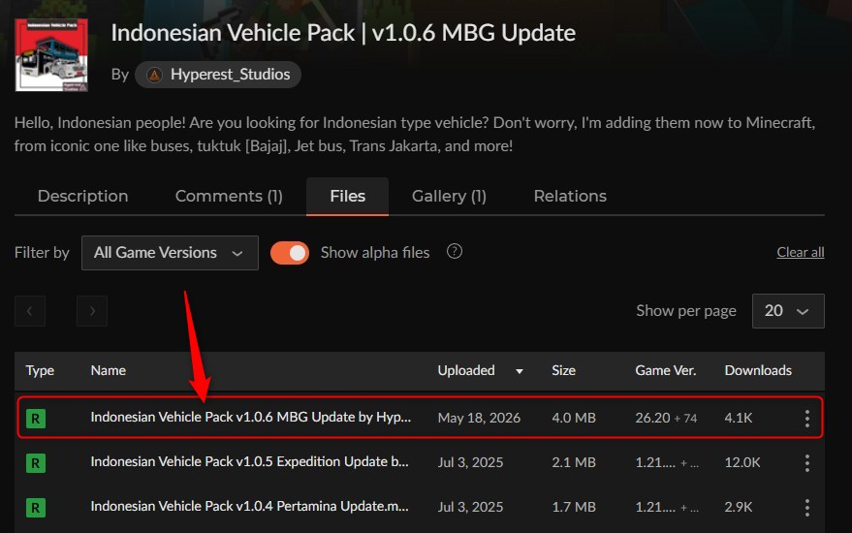This screenshot has width=852, height=533.
Task: Open the Show per page 20 dropdown
Action: (x=788, y=311)
